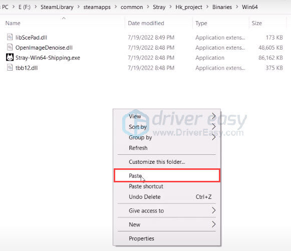Screen dimensions: 291x251
Task: Click Paste in the context menu
Action: click(167, 175)
